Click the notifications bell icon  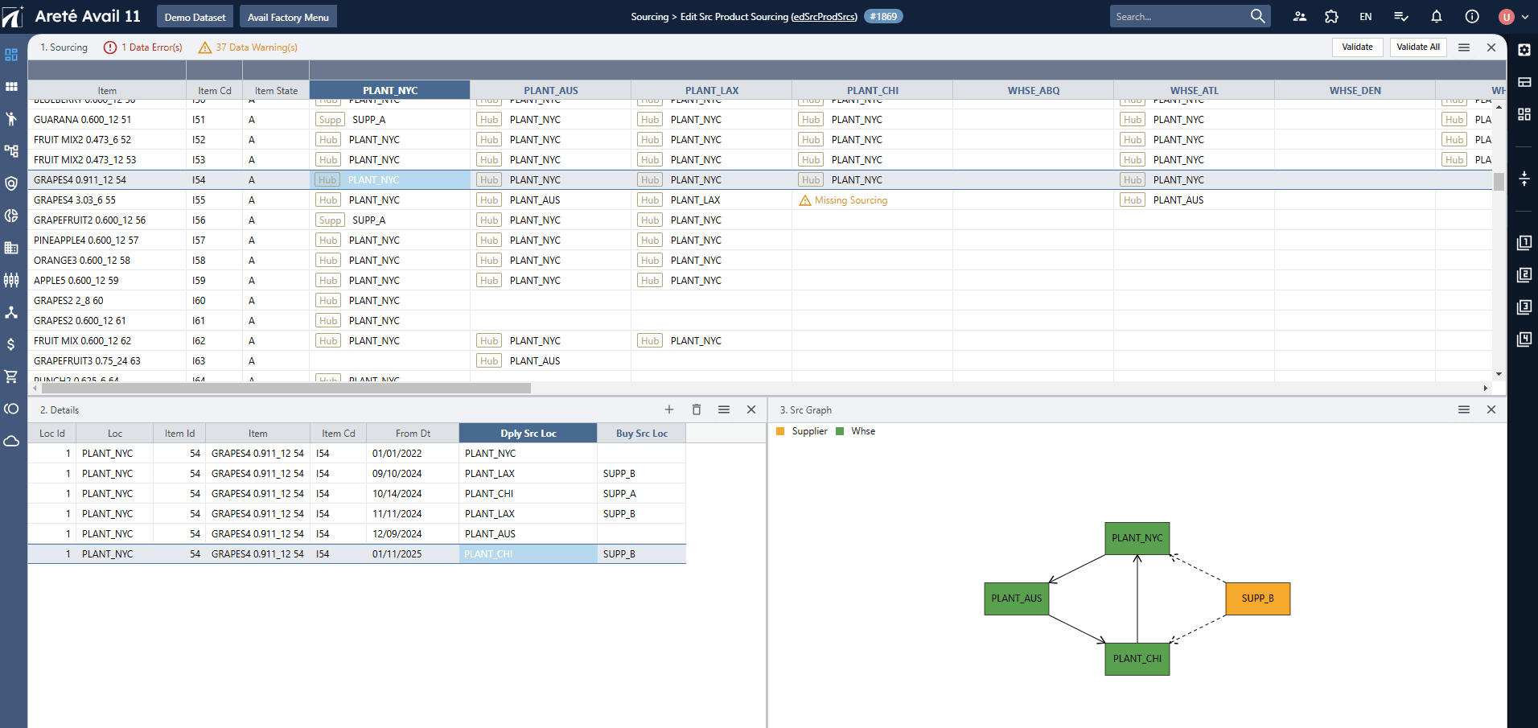(x=1437, y=16)
